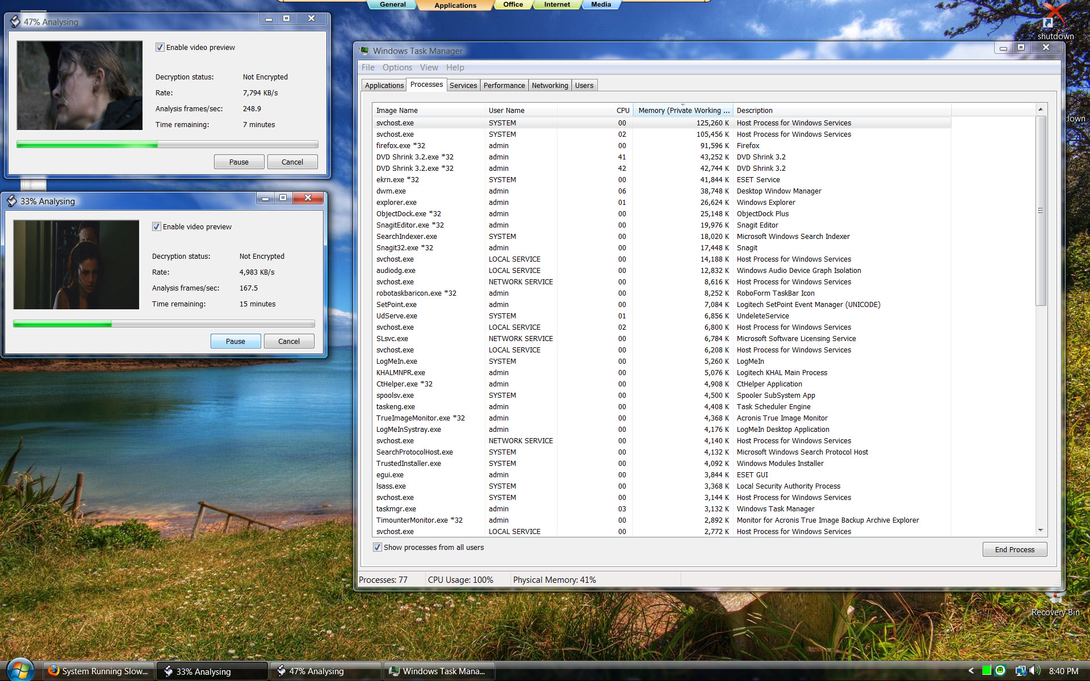Click the End Process button
This screenshot has width=1090, height=681.
(x=1014, y=549)
